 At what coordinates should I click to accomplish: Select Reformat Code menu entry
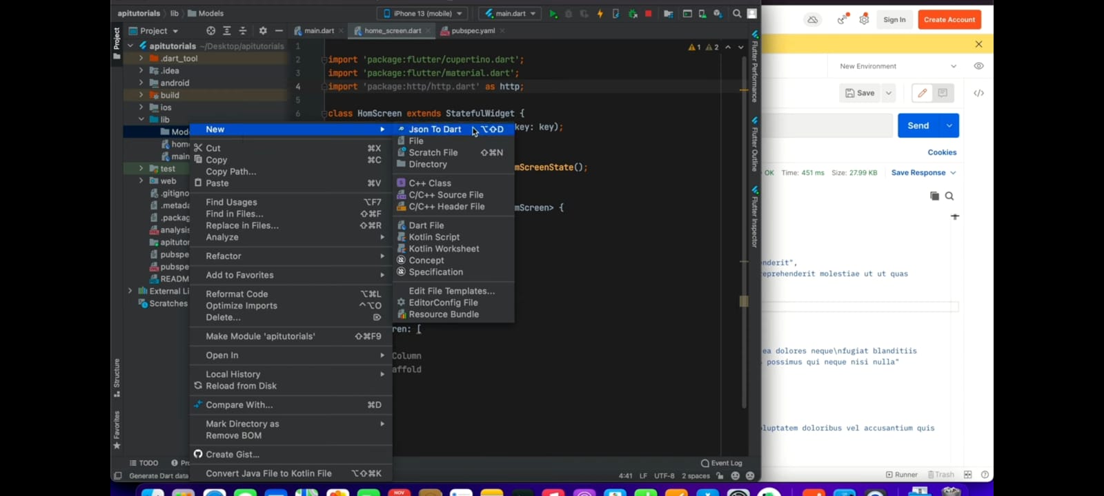pyautogui.click(x=290, y=293)
